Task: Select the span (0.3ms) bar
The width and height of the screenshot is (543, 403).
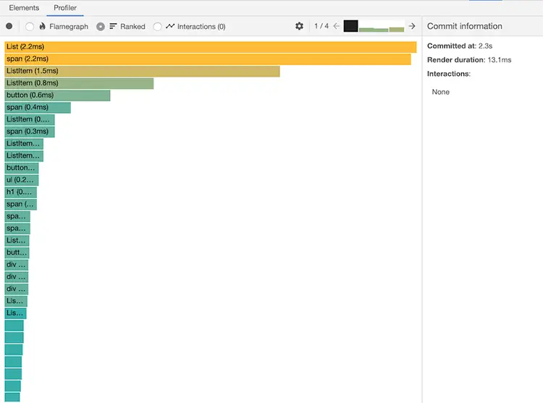Action: (30, 132)
